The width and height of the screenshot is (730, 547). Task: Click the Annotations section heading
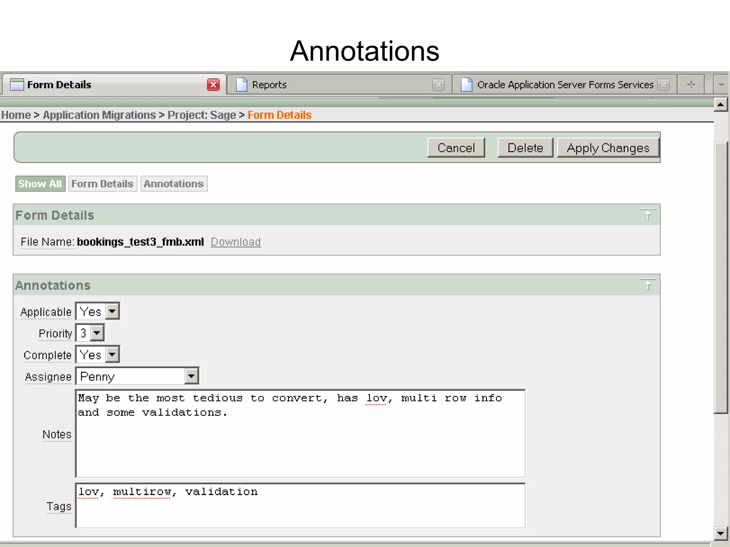click(53, 285)
